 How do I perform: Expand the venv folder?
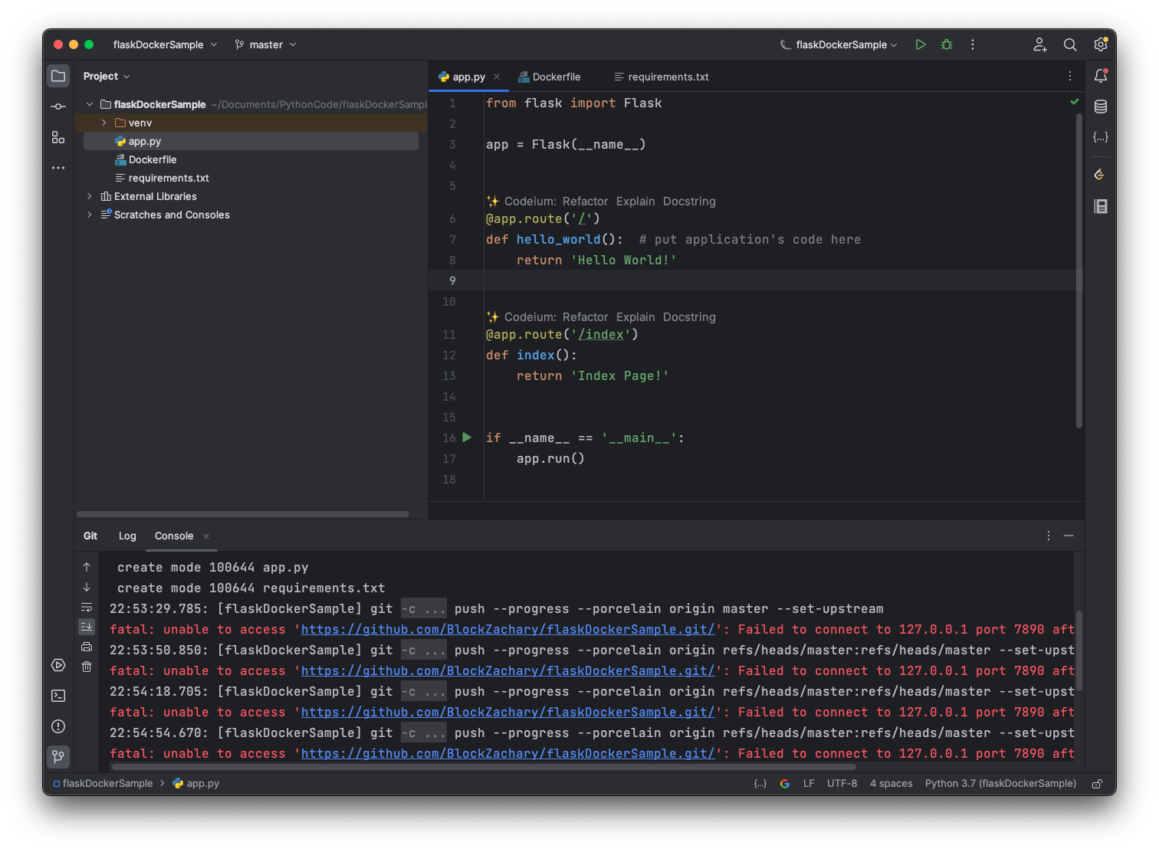104,123
